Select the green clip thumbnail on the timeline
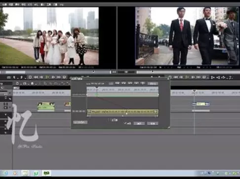The image size is (240, 179). click(46, 107)
